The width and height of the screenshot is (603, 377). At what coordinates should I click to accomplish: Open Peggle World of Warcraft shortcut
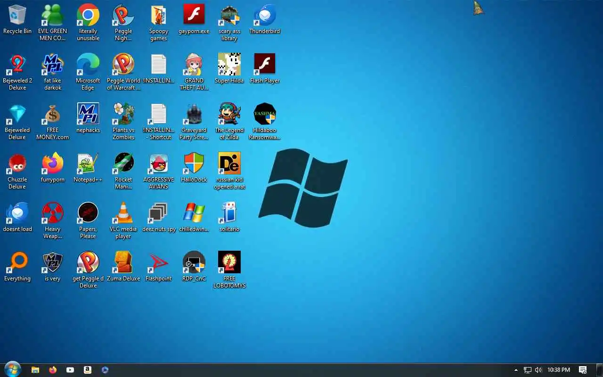coord(123,73)
